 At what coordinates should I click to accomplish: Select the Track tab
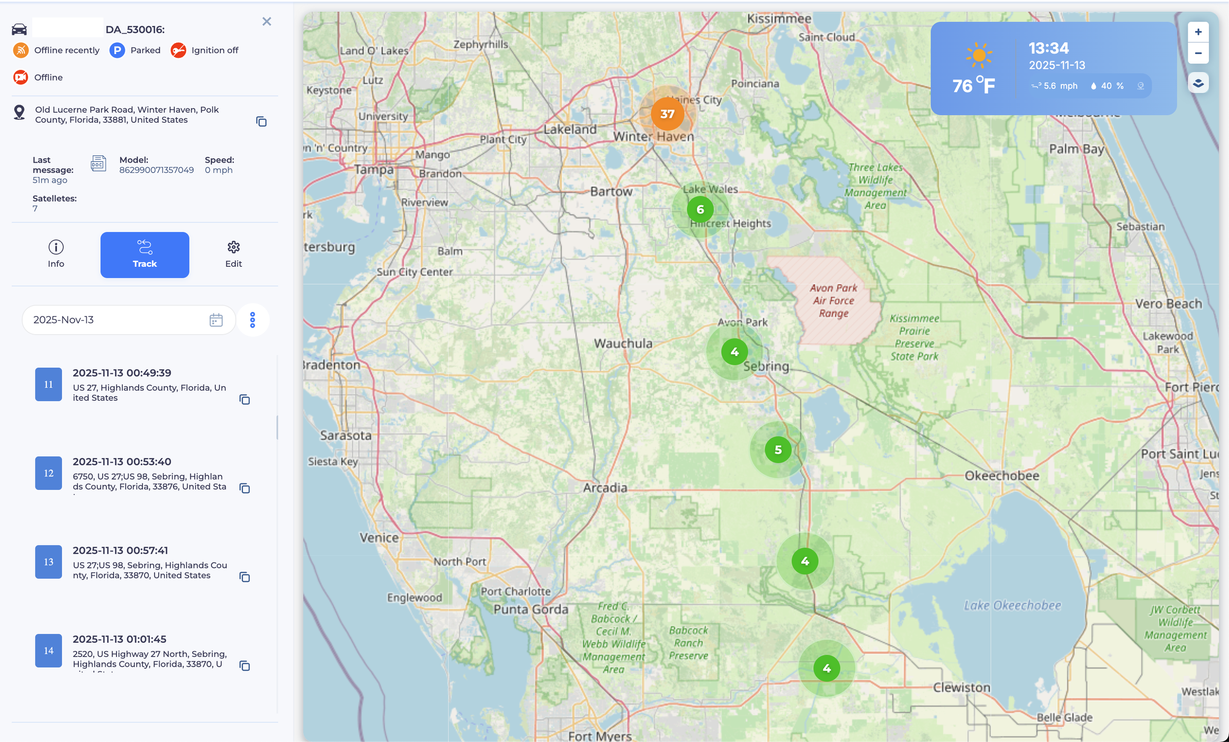145,255
